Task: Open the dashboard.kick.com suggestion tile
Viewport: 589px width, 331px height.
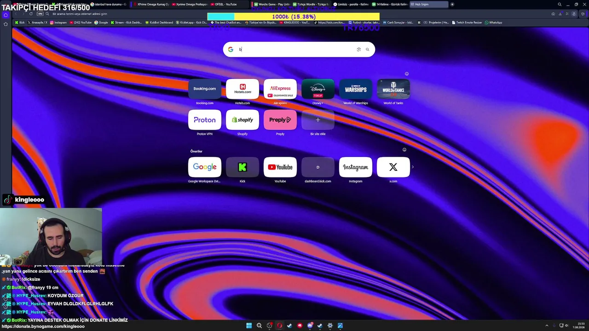Action: 318,167
